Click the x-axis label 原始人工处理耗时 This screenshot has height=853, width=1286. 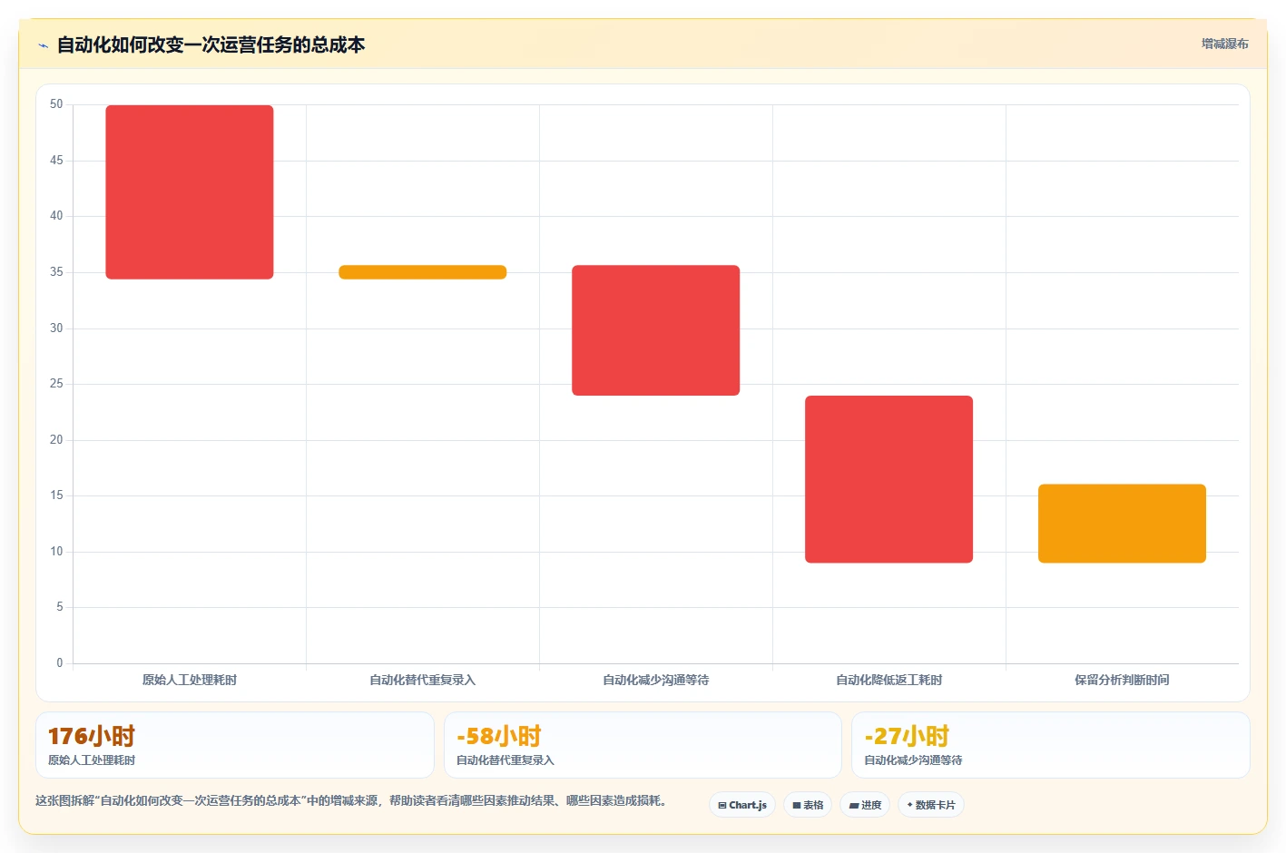[x=190, y=680]
